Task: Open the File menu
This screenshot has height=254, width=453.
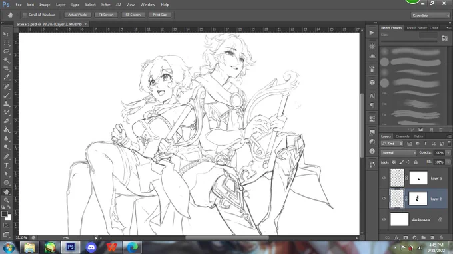Action: pos(19,5)
